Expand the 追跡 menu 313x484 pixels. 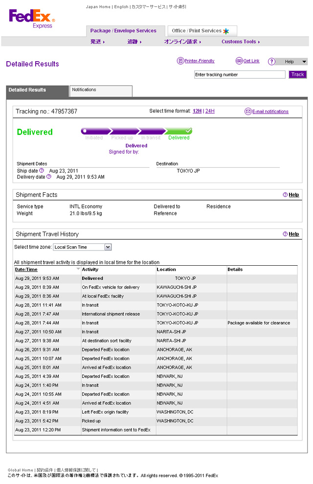click(134, 42)
